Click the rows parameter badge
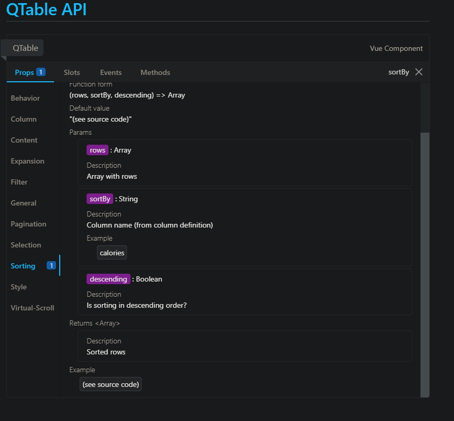 98,149
